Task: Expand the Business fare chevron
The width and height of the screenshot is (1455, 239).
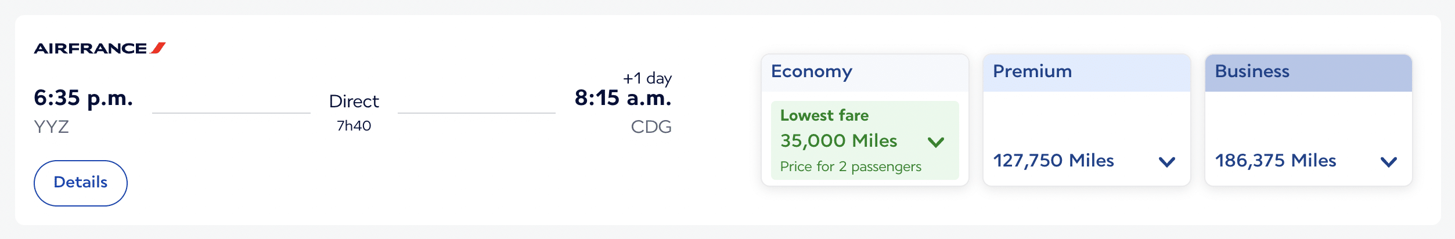Action: point(1388,162)
